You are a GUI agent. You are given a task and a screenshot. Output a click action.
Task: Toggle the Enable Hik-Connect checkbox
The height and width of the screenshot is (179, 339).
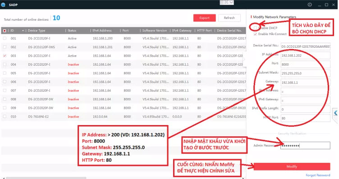(255, 34)
